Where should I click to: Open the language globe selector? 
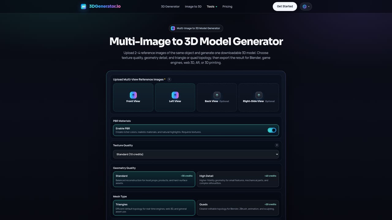click(306, 6)
